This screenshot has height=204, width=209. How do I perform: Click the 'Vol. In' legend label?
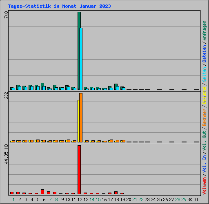pos(204,164)
